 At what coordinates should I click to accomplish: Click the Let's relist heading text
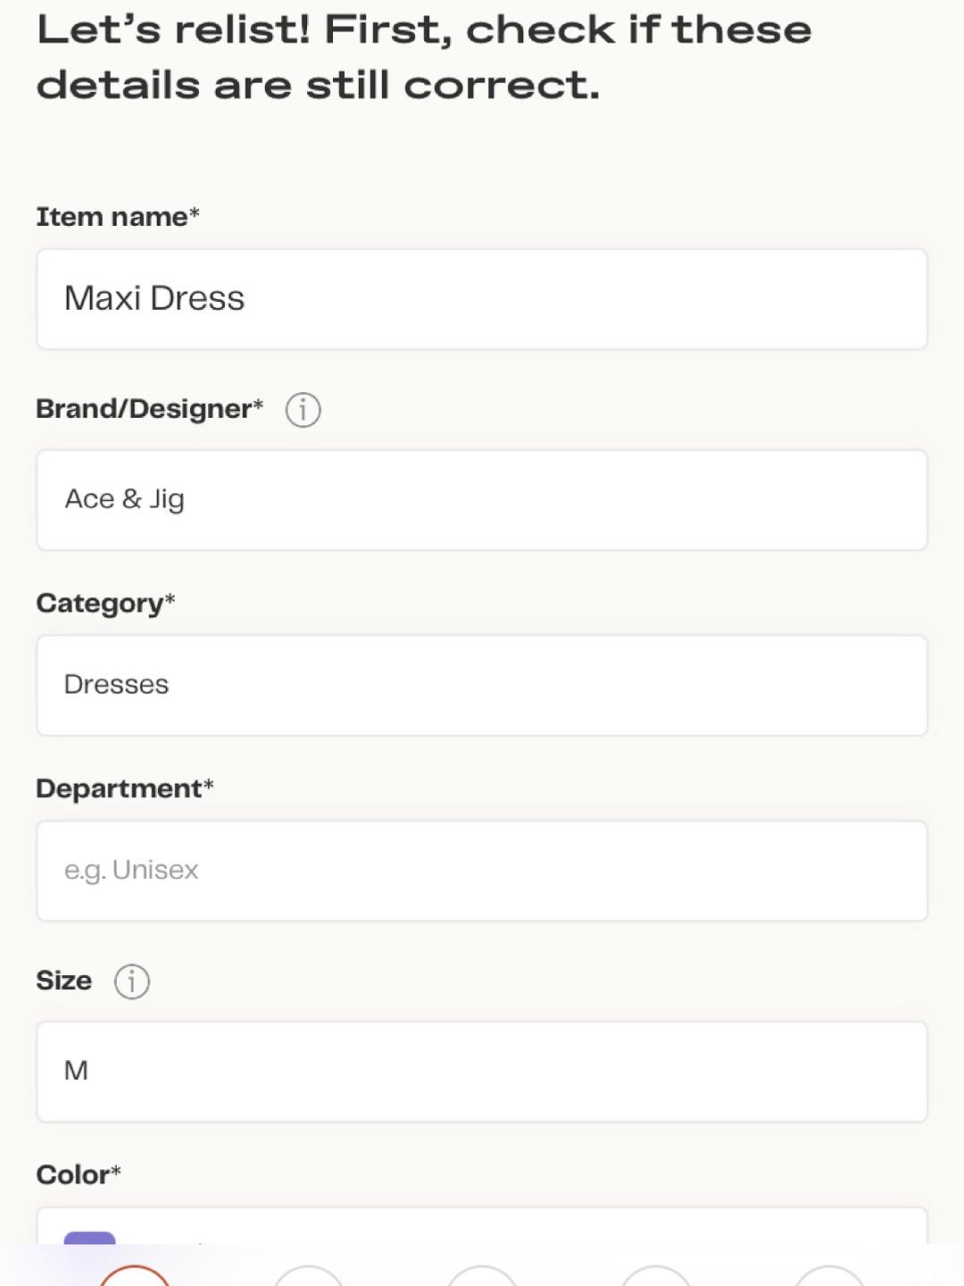(x=424, y=57)
